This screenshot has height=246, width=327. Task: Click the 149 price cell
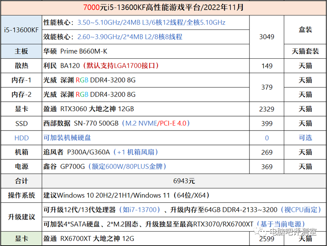267,66
